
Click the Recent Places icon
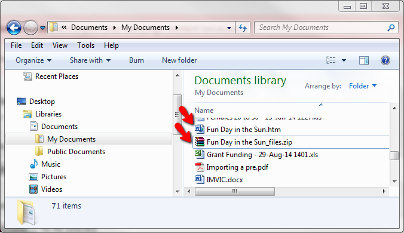click(27, 76)
